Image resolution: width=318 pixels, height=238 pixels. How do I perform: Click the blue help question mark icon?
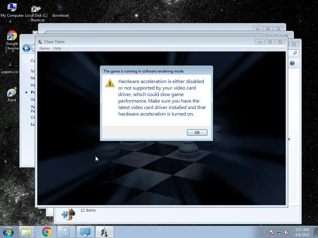pyautogui.click(x=292, y=63)
